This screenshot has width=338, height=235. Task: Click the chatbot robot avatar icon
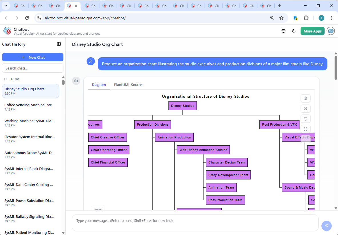click(331, 31)
